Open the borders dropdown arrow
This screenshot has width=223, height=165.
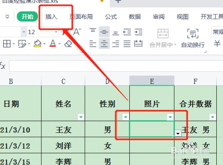tap(14, 44)
